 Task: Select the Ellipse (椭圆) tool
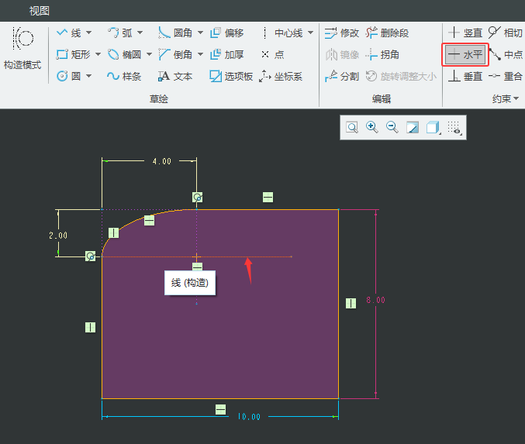click(x=124, y=54)
